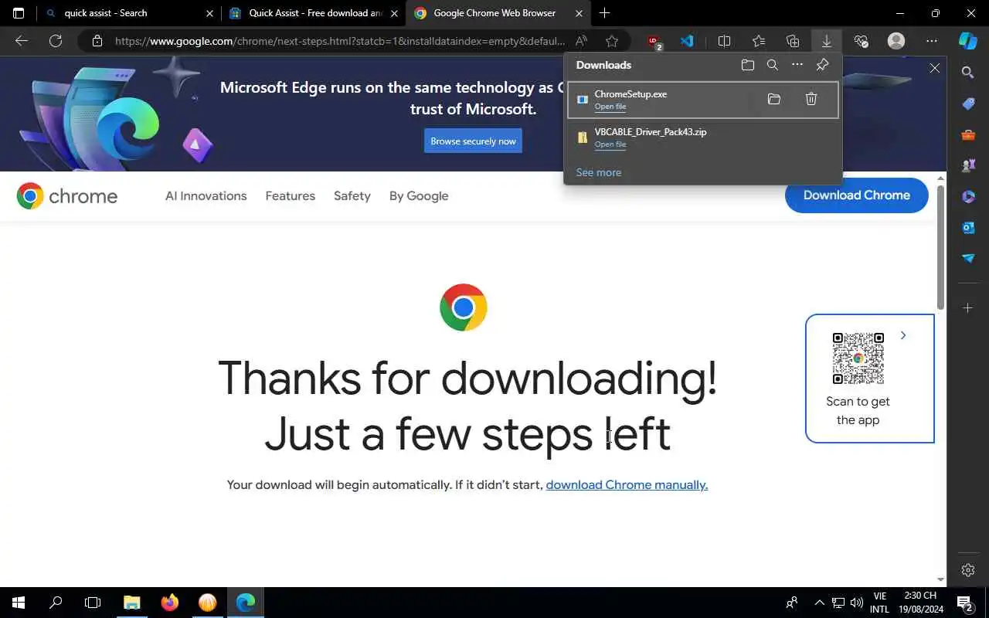Search downloads with magnifier icon
This screenshot has width=989, height=618.
pos(772,65)
